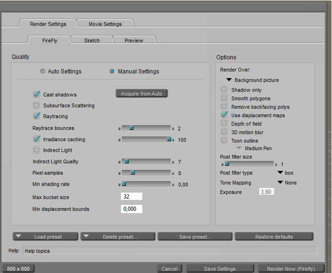Click the Min displacement bounds field
The image size is (332, 273).
pos(132,209)
